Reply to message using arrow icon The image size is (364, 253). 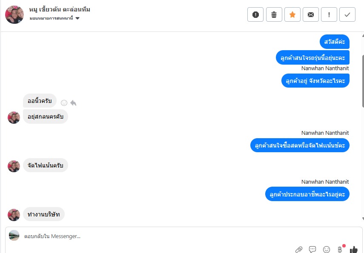[x=73, y=103]
